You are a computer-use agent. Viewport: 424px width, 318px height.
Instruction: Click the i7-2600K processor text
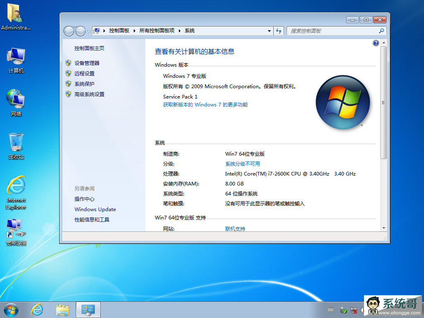(290, 174)
